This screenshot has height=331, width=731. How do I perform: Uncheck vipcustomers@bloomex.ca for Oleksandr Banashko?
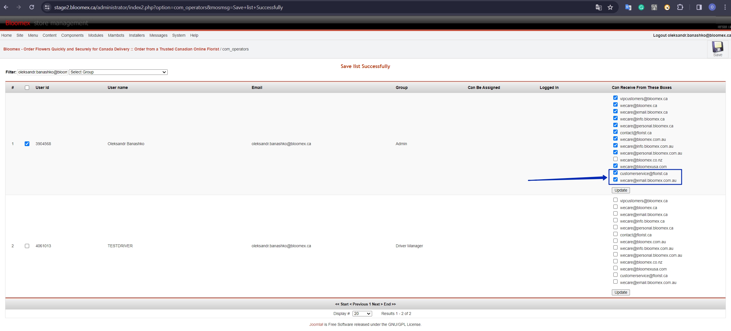(x=615, y=98)
